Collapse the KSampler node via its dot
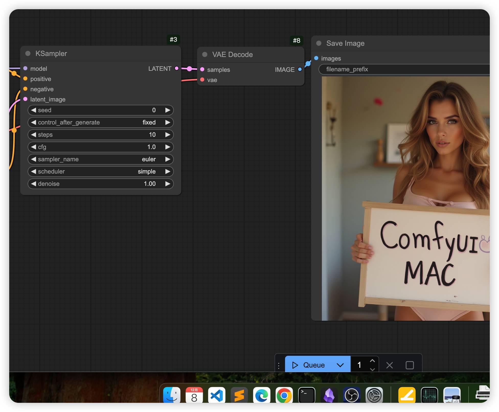The width and height of the screenshot is (499, 412). [x=28, y=53]
